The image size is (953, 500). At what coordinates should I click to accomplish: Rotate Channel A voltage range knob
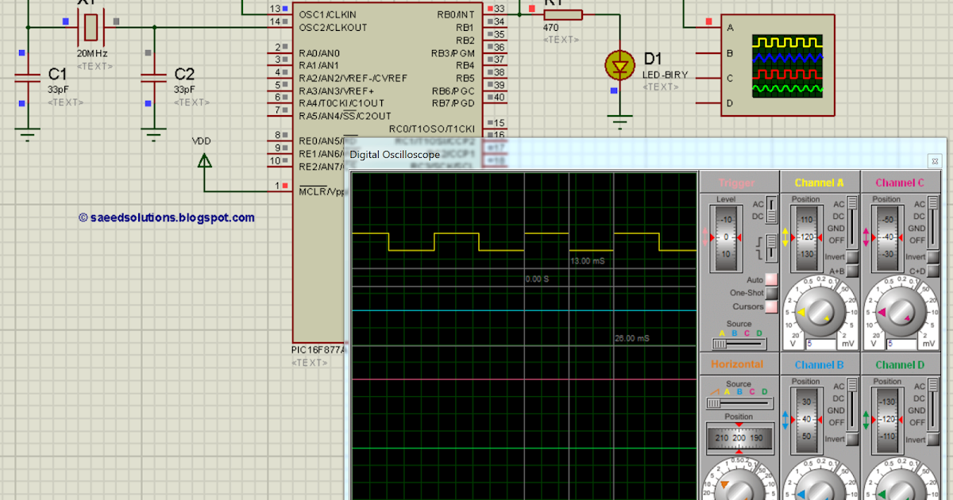point(820,313)
